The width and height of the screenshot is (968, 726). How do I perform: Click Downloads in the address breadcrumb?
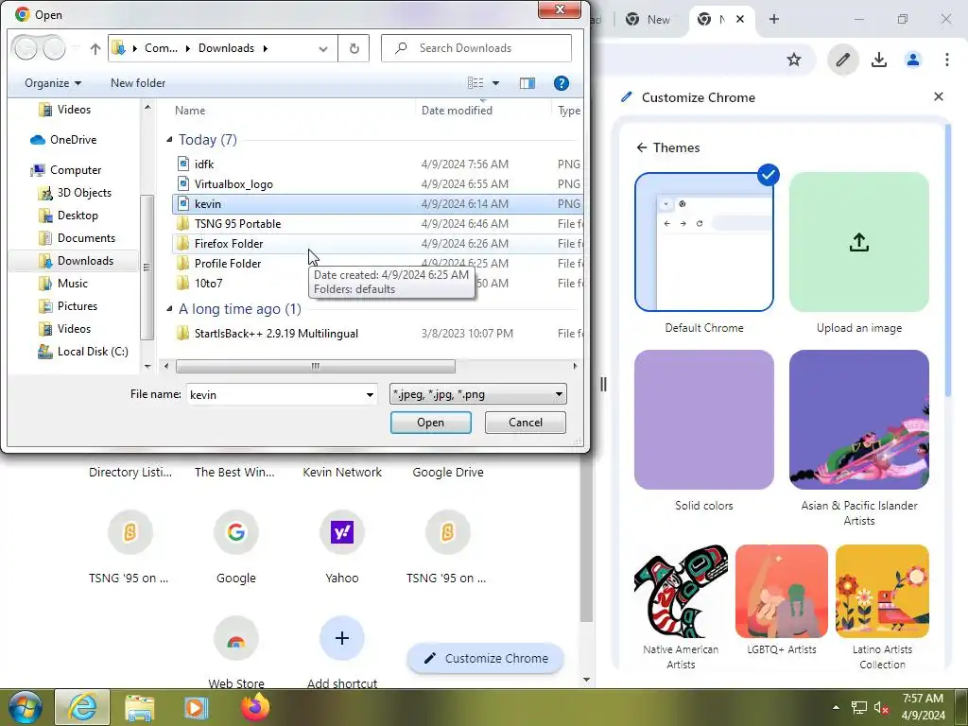click(226, 48)
